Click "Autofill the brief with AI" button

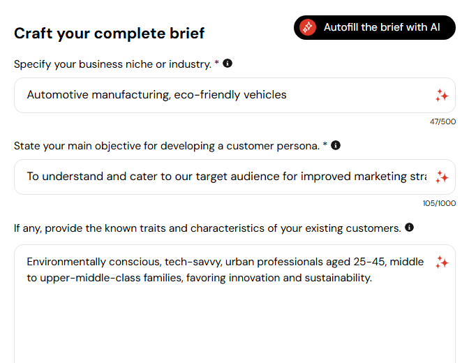coord(375,27)
